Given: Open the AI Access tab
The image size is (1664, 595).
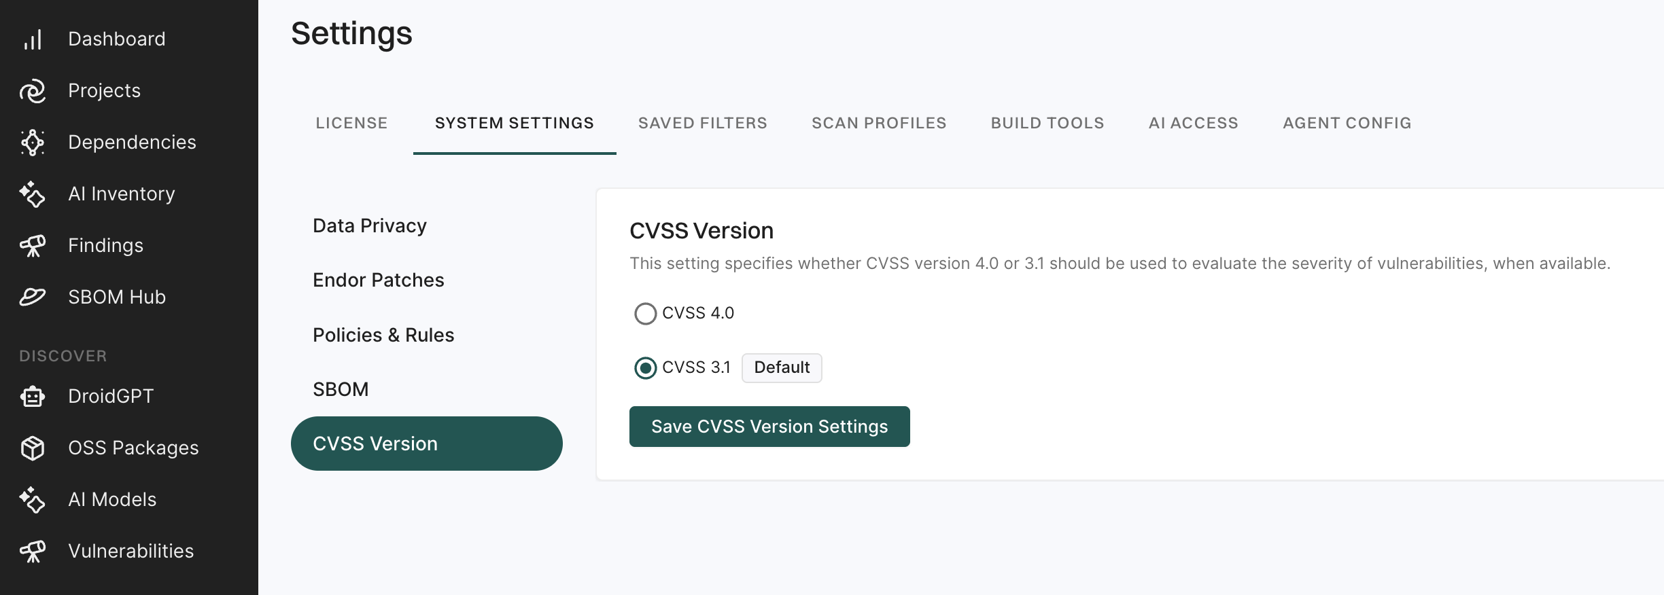Looking at the screenshot, I should [1194, 123].
